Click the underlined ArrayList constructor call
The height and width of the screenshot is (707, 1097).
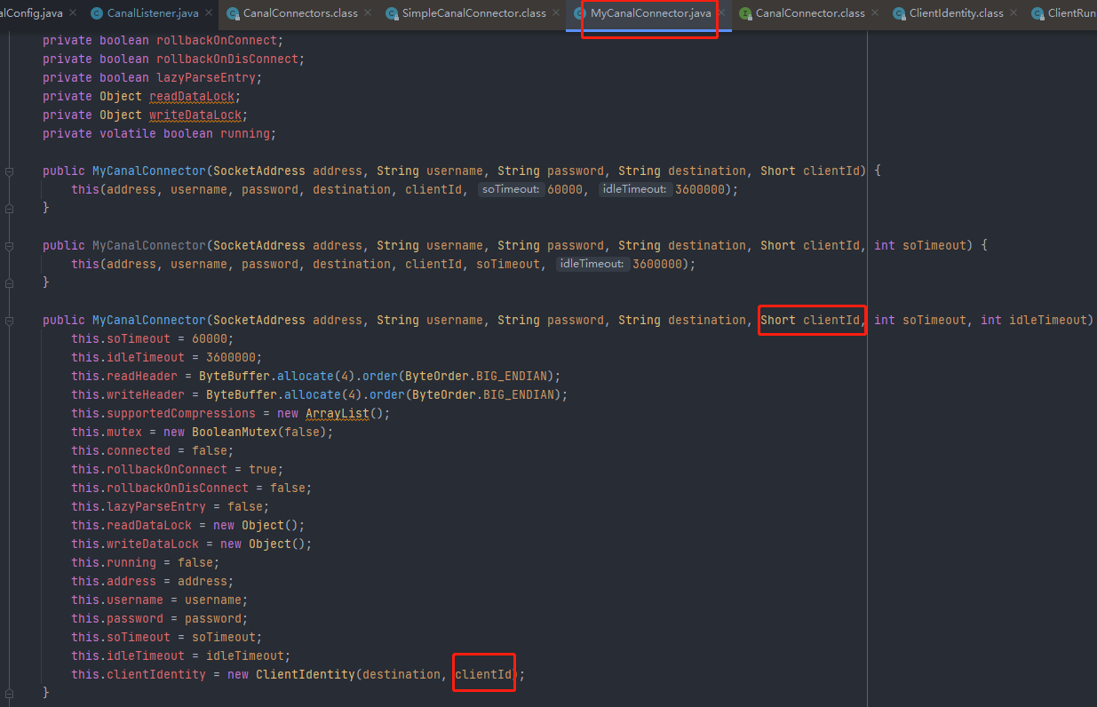coord(338,412)
